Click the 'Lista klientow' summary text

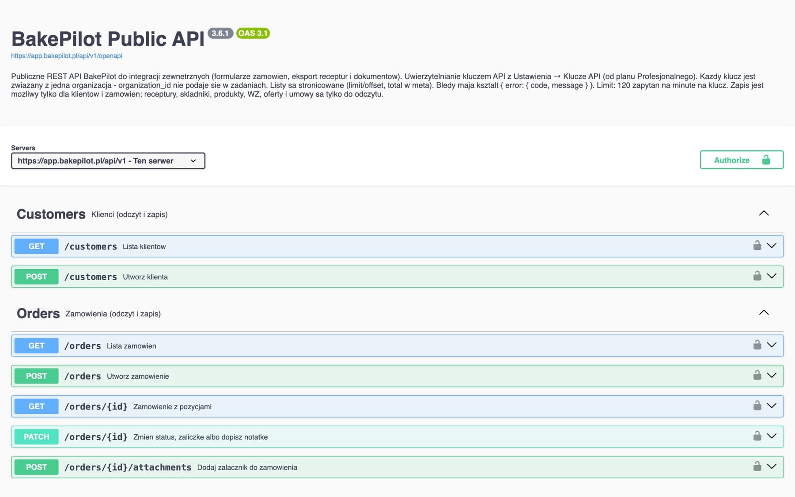144,247
